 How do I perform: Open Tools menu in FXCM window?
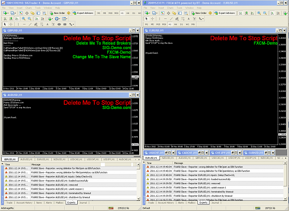click(179, 8)
